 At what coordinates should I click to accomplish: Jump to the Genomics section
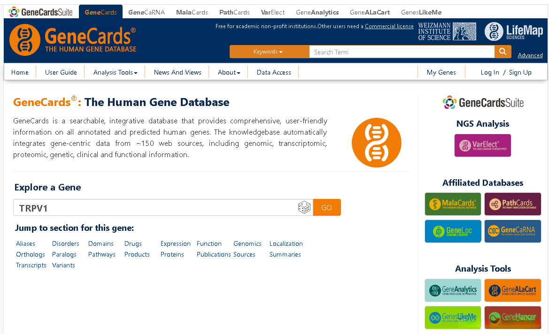coord(247,243)
